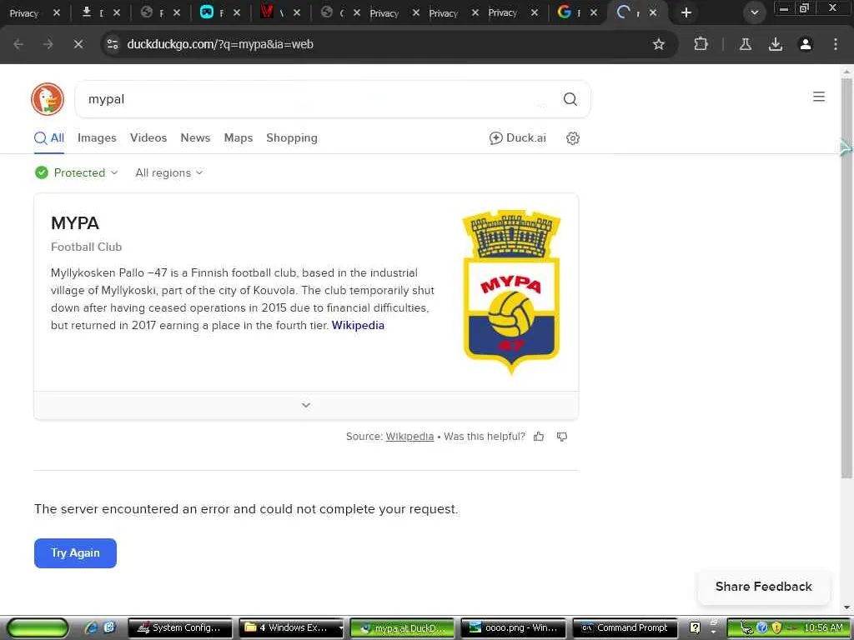Click the address bar URL

pos(220,44)
